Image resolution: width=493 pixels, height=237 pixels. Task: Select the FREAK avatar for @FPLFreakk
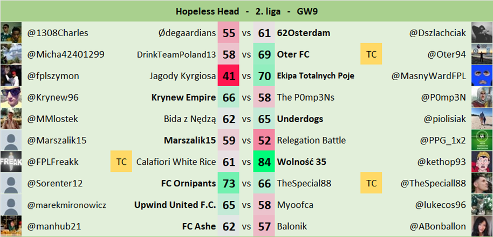(x=11, y=162)
